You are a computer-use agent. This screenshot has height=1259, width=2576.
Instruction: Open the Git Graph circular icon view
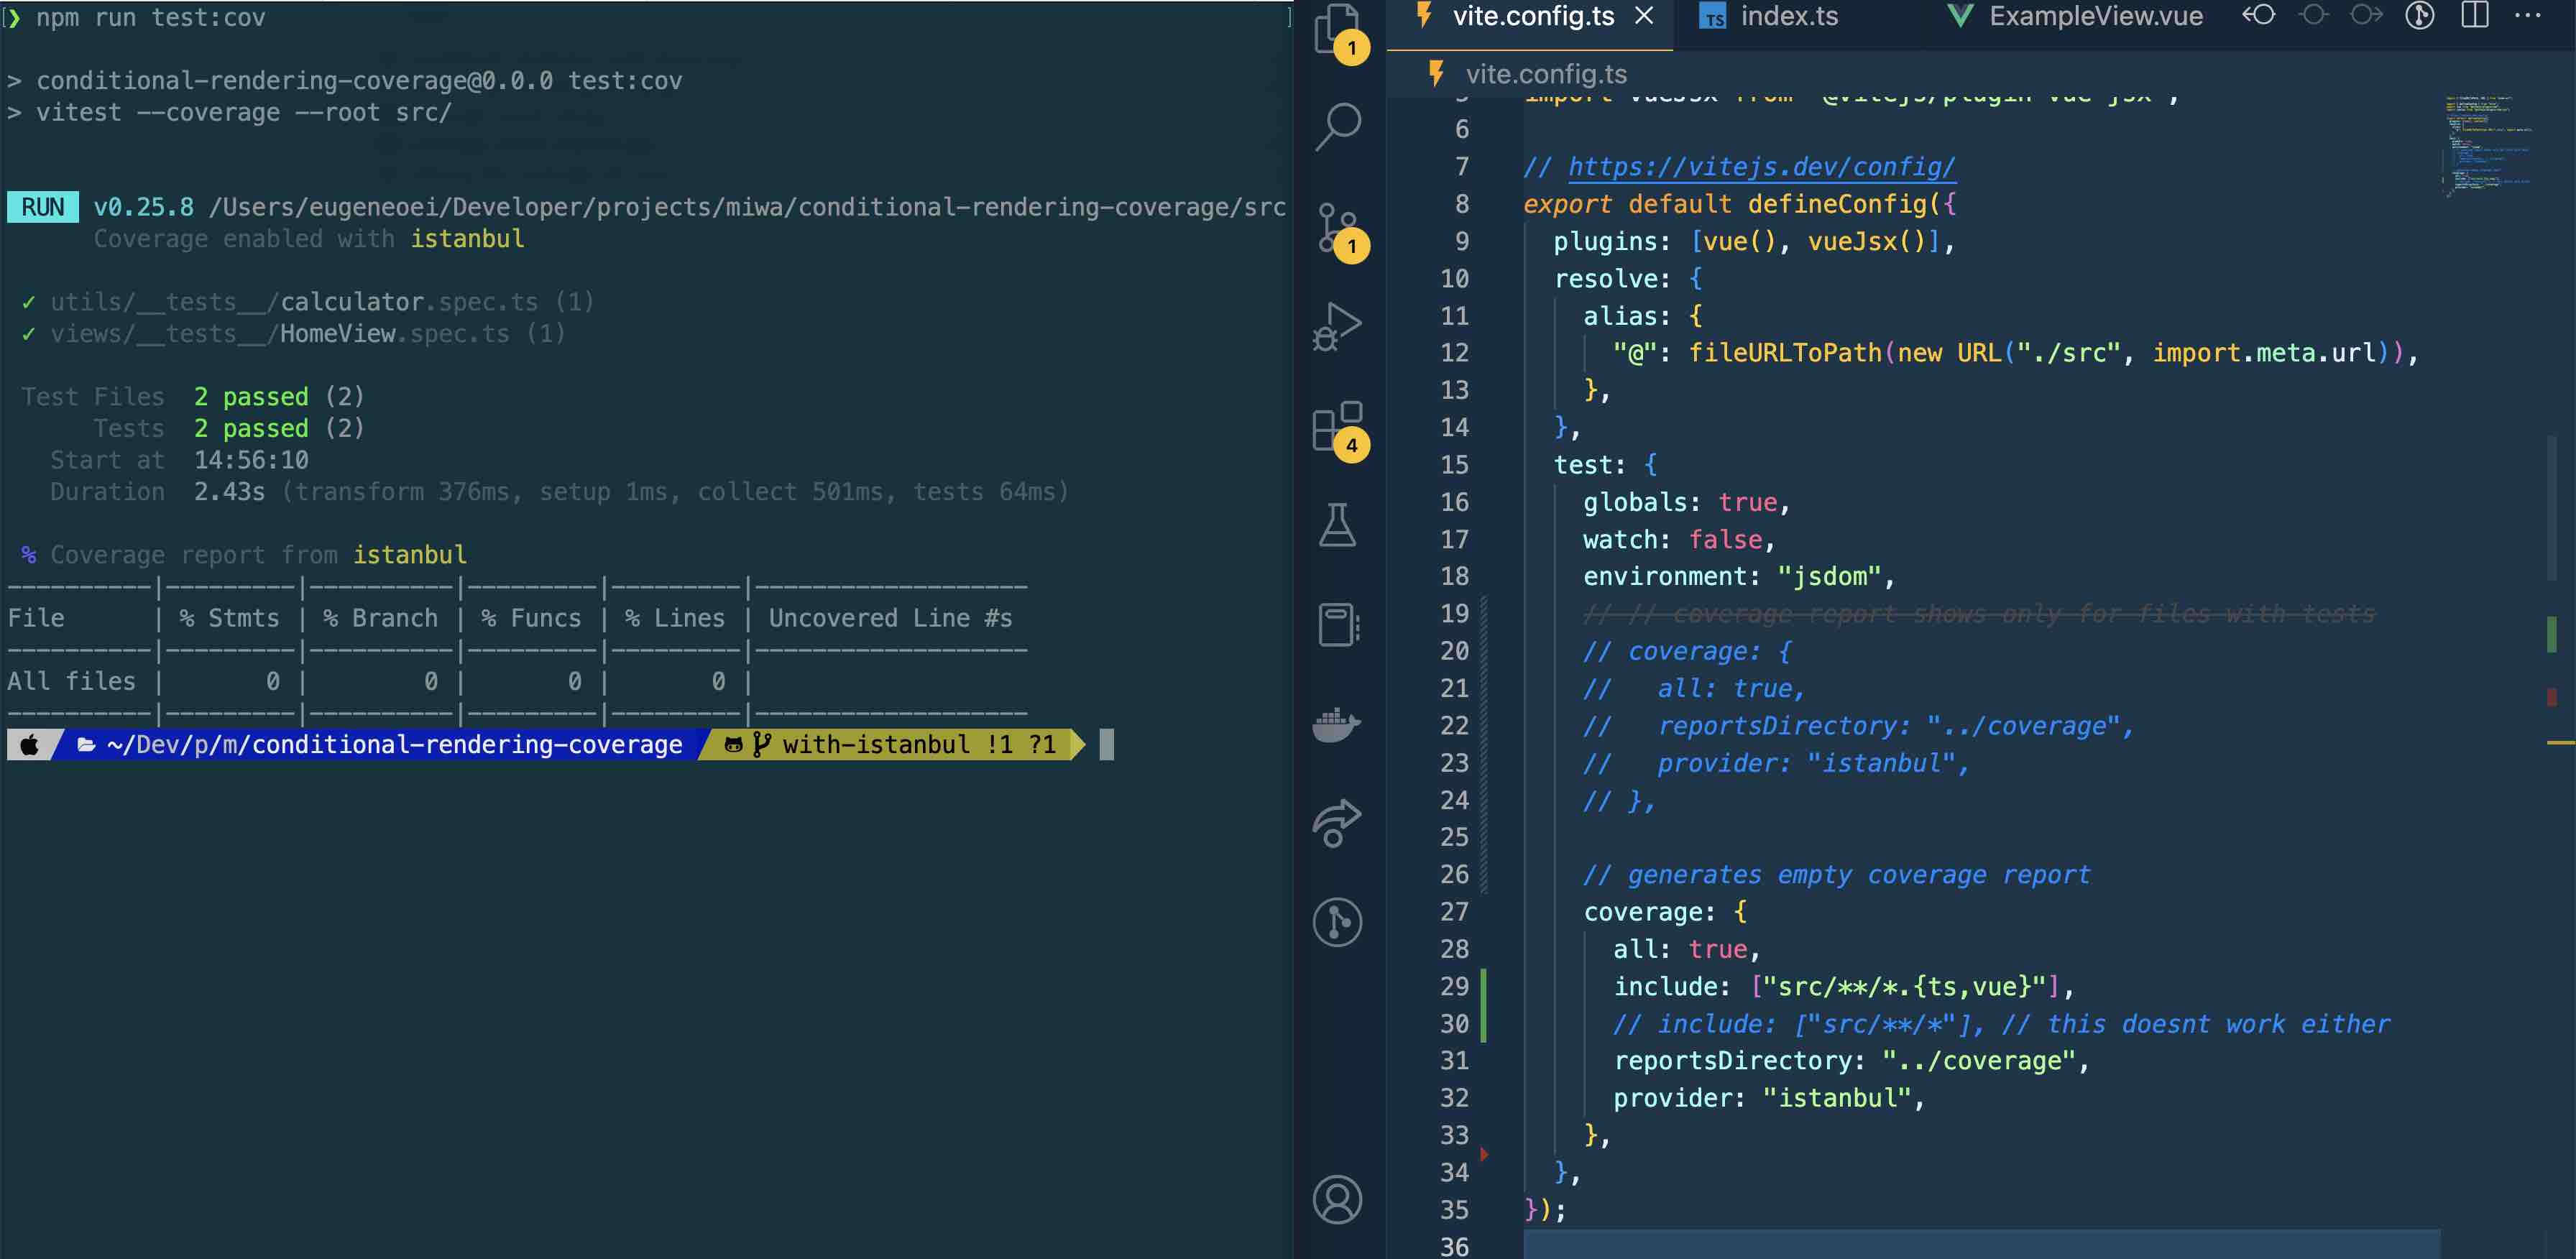tap(1337, 922)
